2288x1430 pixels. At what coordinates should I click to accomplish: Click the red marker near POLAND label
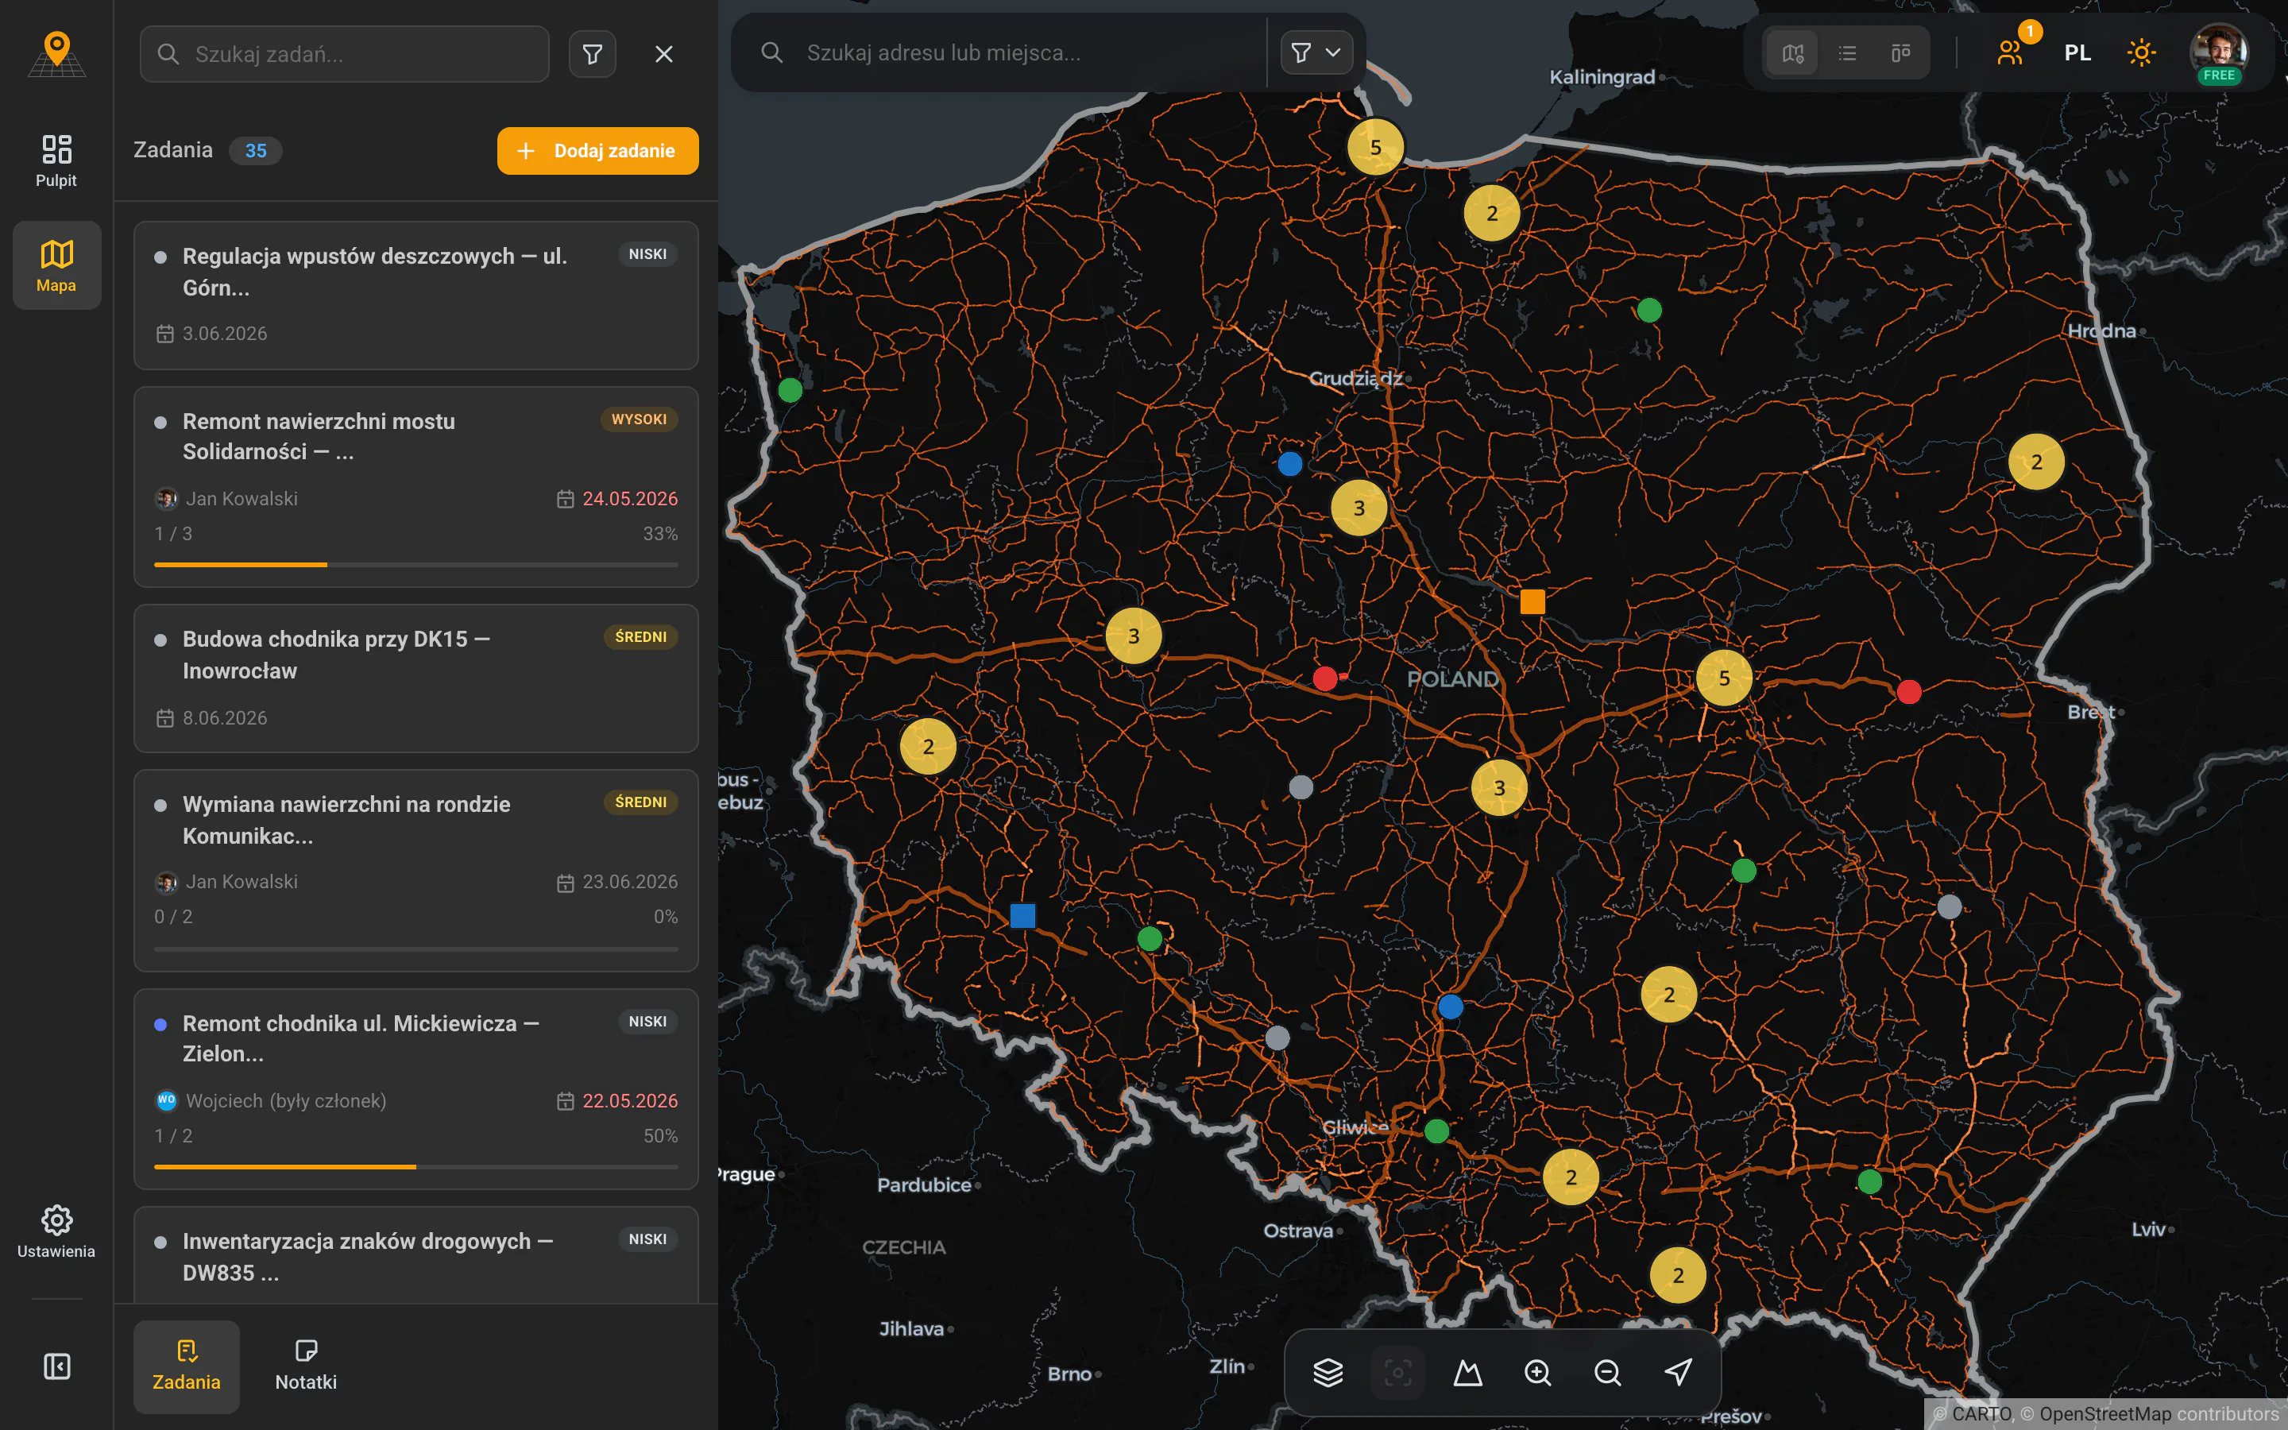[1325, 678]
